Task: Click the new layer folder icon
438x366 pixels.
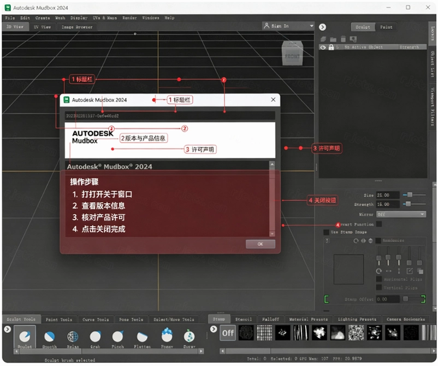Action: [x=333, y=39]
